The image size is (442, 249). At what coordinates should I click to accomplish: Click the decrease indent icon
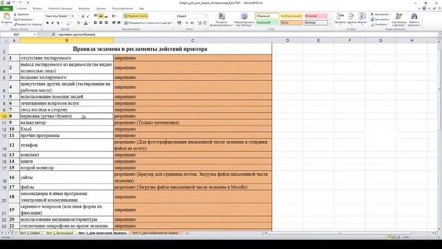(x=113, y=23)
